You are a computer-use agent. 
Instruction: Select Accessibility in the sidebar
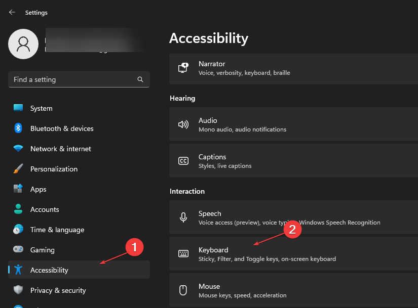point(49,270)
